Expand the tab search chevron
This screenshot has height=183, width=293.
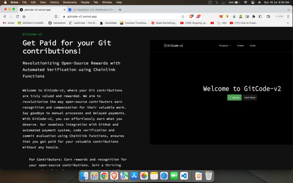(x=288, y=10)
